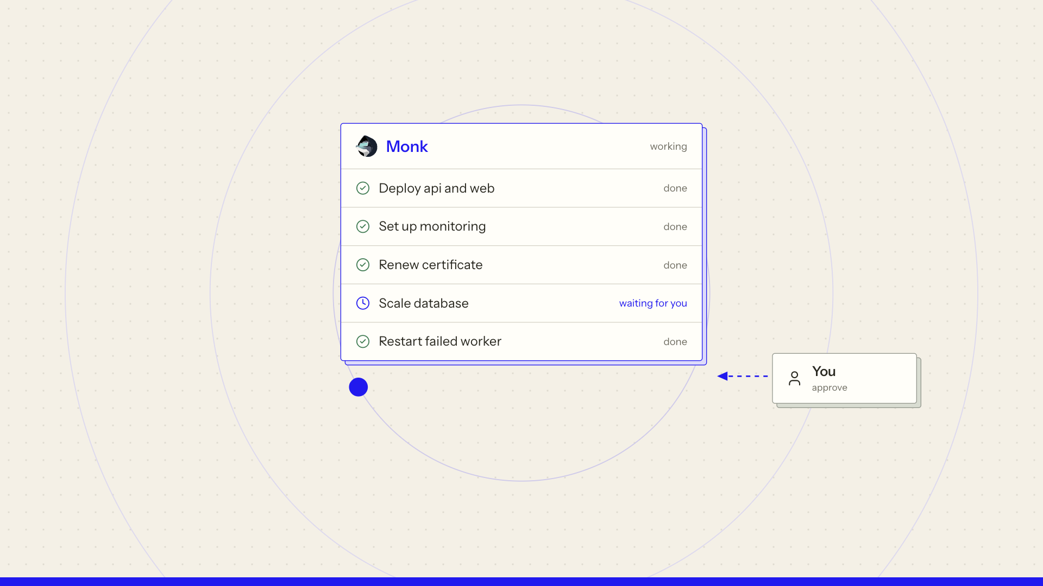Screen dimensions: 1043x586
Task: Click the checkmark icon beside Set up monitoring
Action: click(363, 226)
